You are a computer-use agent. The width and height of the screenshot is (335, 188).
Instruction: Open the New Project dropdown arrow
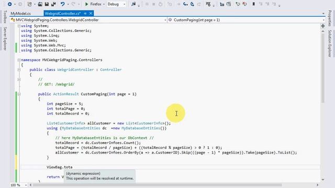(35, 4)
